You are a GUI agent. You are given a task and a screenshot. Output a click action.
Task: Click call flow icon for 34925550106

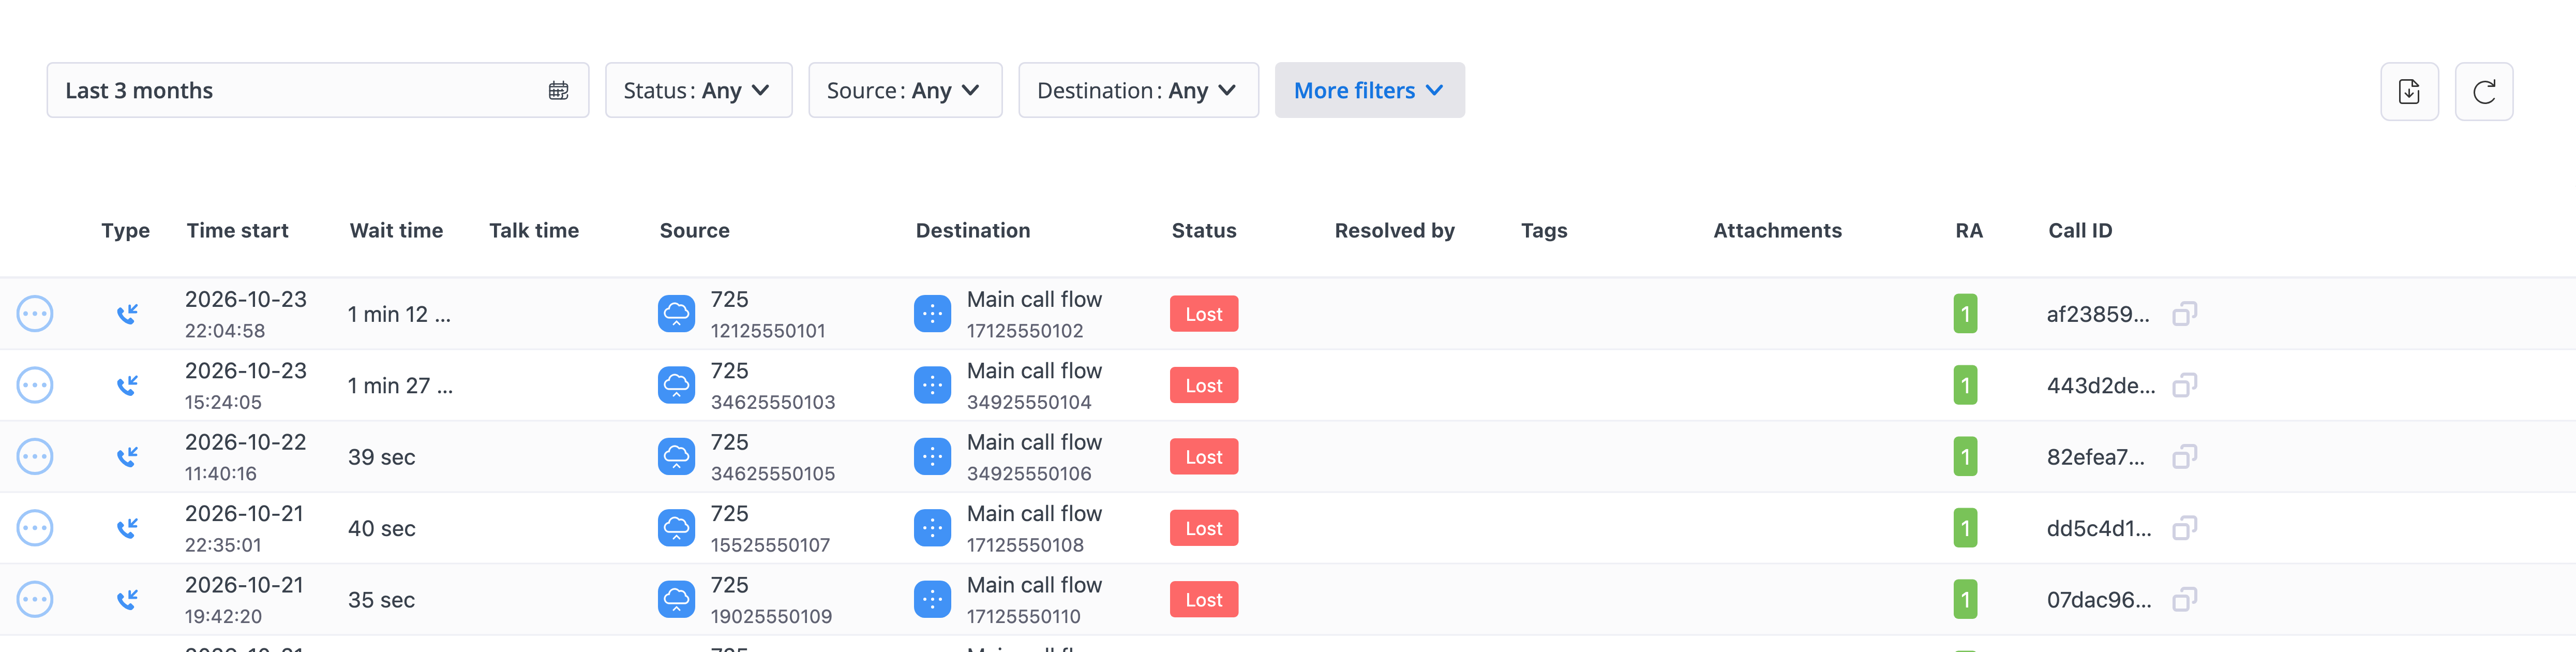point(933,457)
